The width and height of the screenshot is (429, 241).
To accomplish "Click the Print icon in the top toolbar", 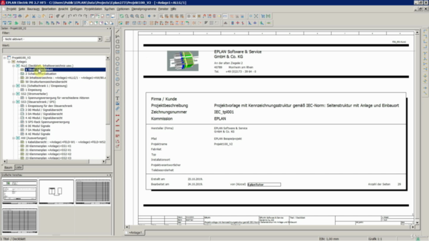I will tap(20, 16).
